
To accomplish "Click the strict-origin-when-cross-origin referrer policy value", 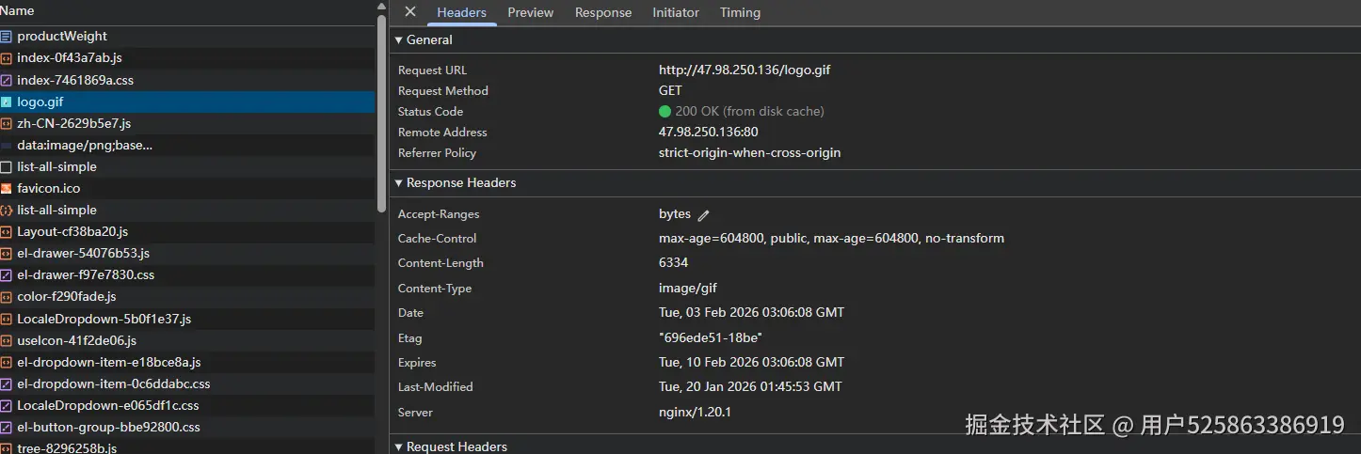I will [749, 152].
